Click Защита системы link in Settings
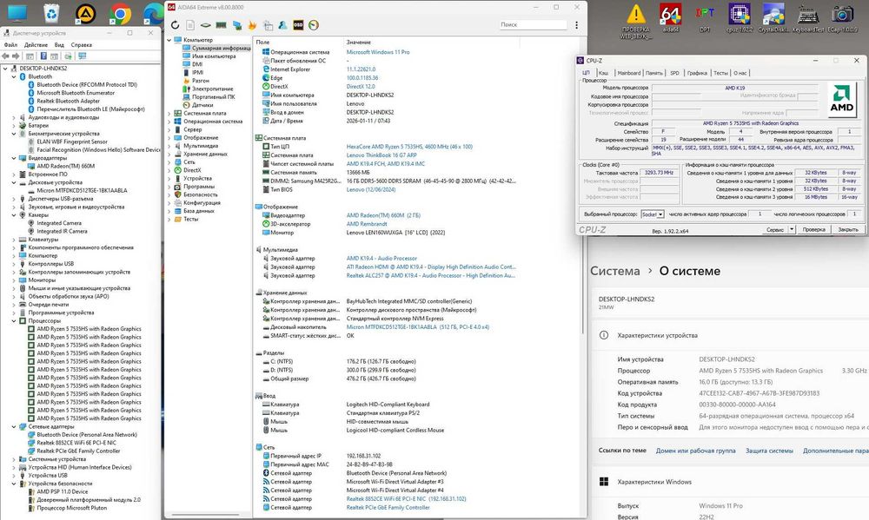Image resolution: width=869 pixels, height=520 pixels. (x=769, y=451)
